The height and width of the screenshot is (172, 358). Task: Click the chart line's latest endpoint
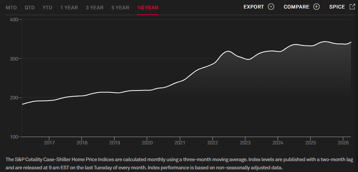click(351, 42)
